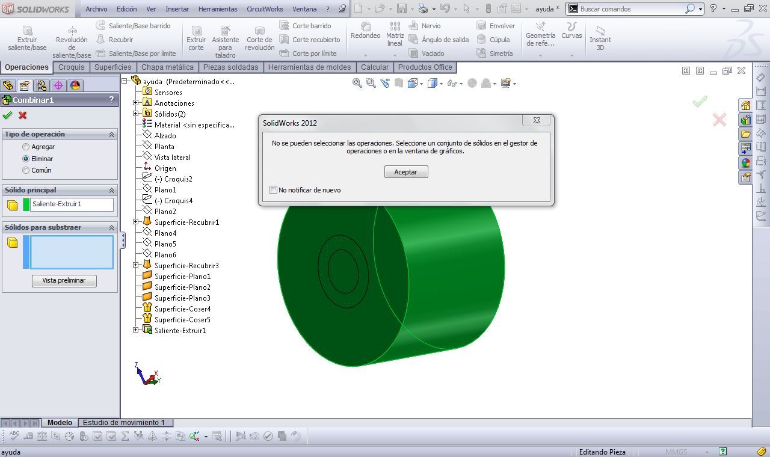Open the Apariencias color sphere pane
Screen dimensions: 770x457
[x=745, y=163]
